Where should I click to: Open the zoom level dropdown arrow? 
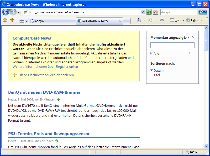click(202, 152)
